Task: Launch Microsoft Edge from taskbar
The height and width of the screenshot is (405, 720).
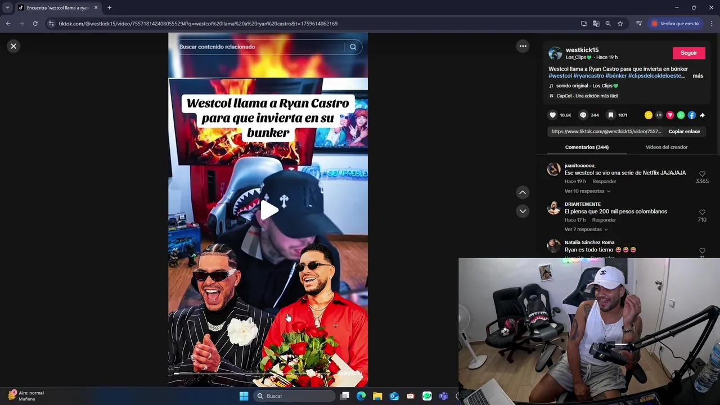Action: 361,396
